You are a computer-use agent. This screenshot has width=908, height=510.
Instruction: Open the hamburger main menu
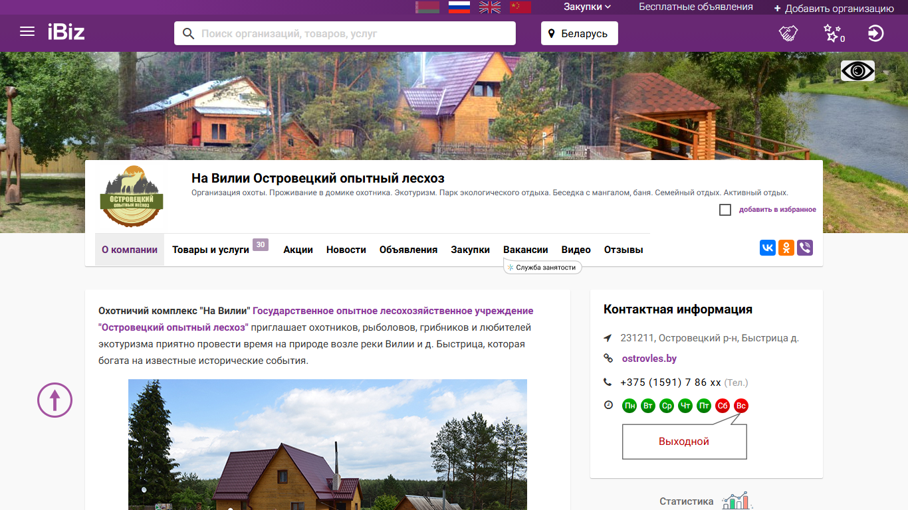[x=27, y=31]
